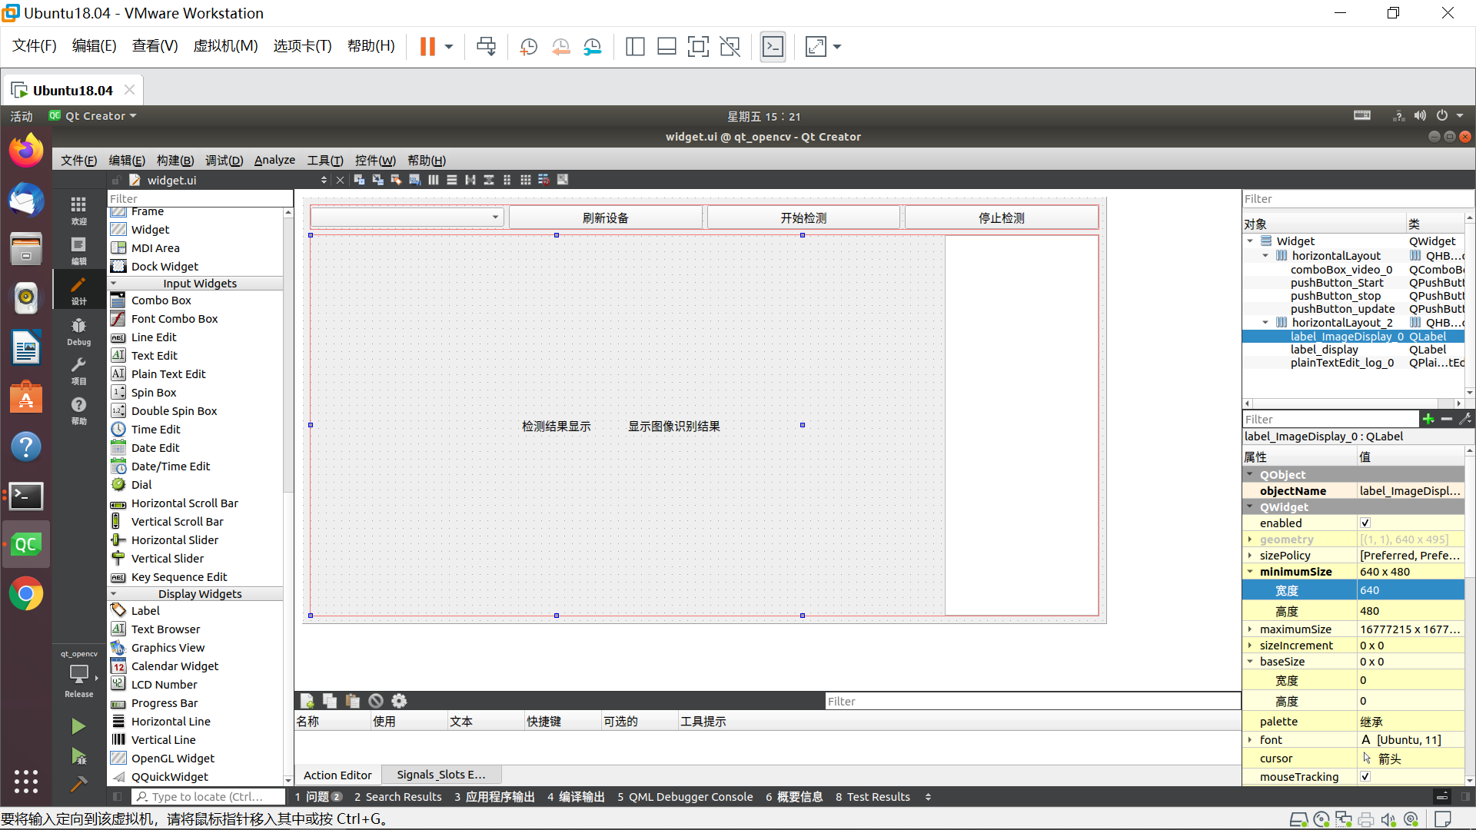This screenshot has width=1476, height=830.
Task: Select the Edit Signals/Slots mode icon
Action: click(377, 180)
